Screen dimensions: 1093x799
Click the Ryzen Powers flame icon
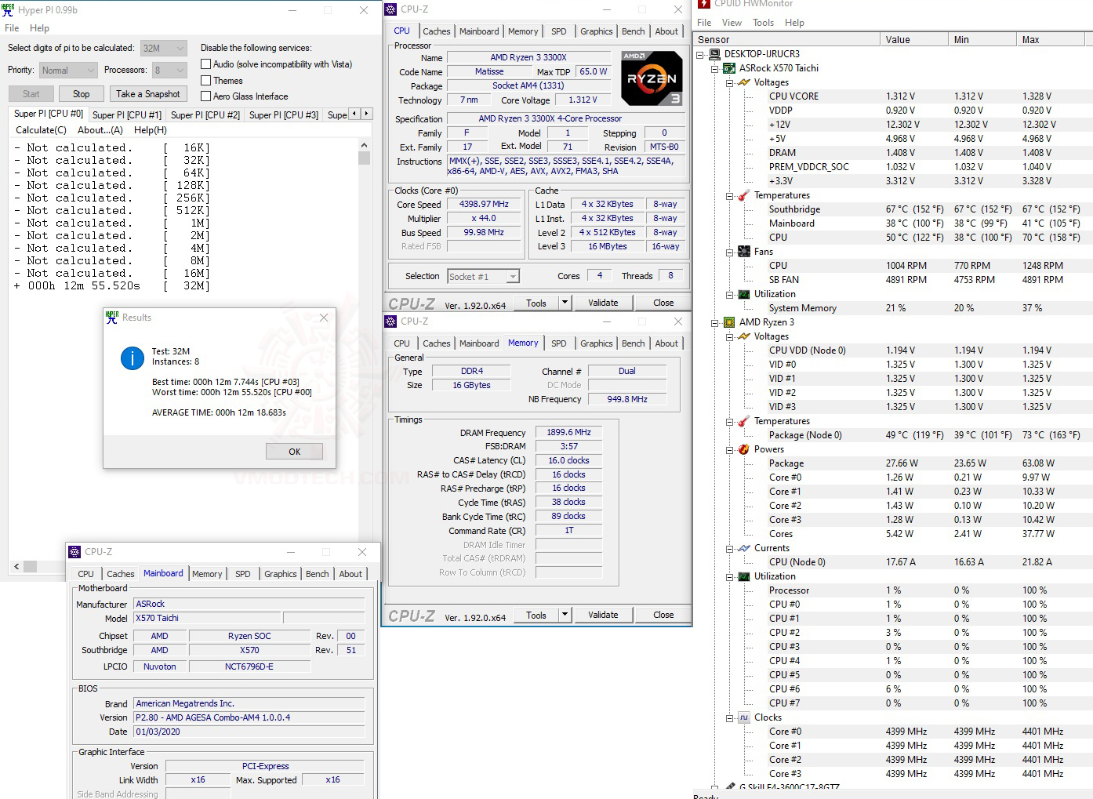(x=744, y=449)
